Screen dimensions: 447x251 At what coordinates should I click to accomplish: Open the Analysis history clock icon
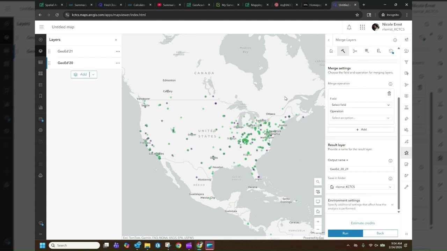coord(391,51)
